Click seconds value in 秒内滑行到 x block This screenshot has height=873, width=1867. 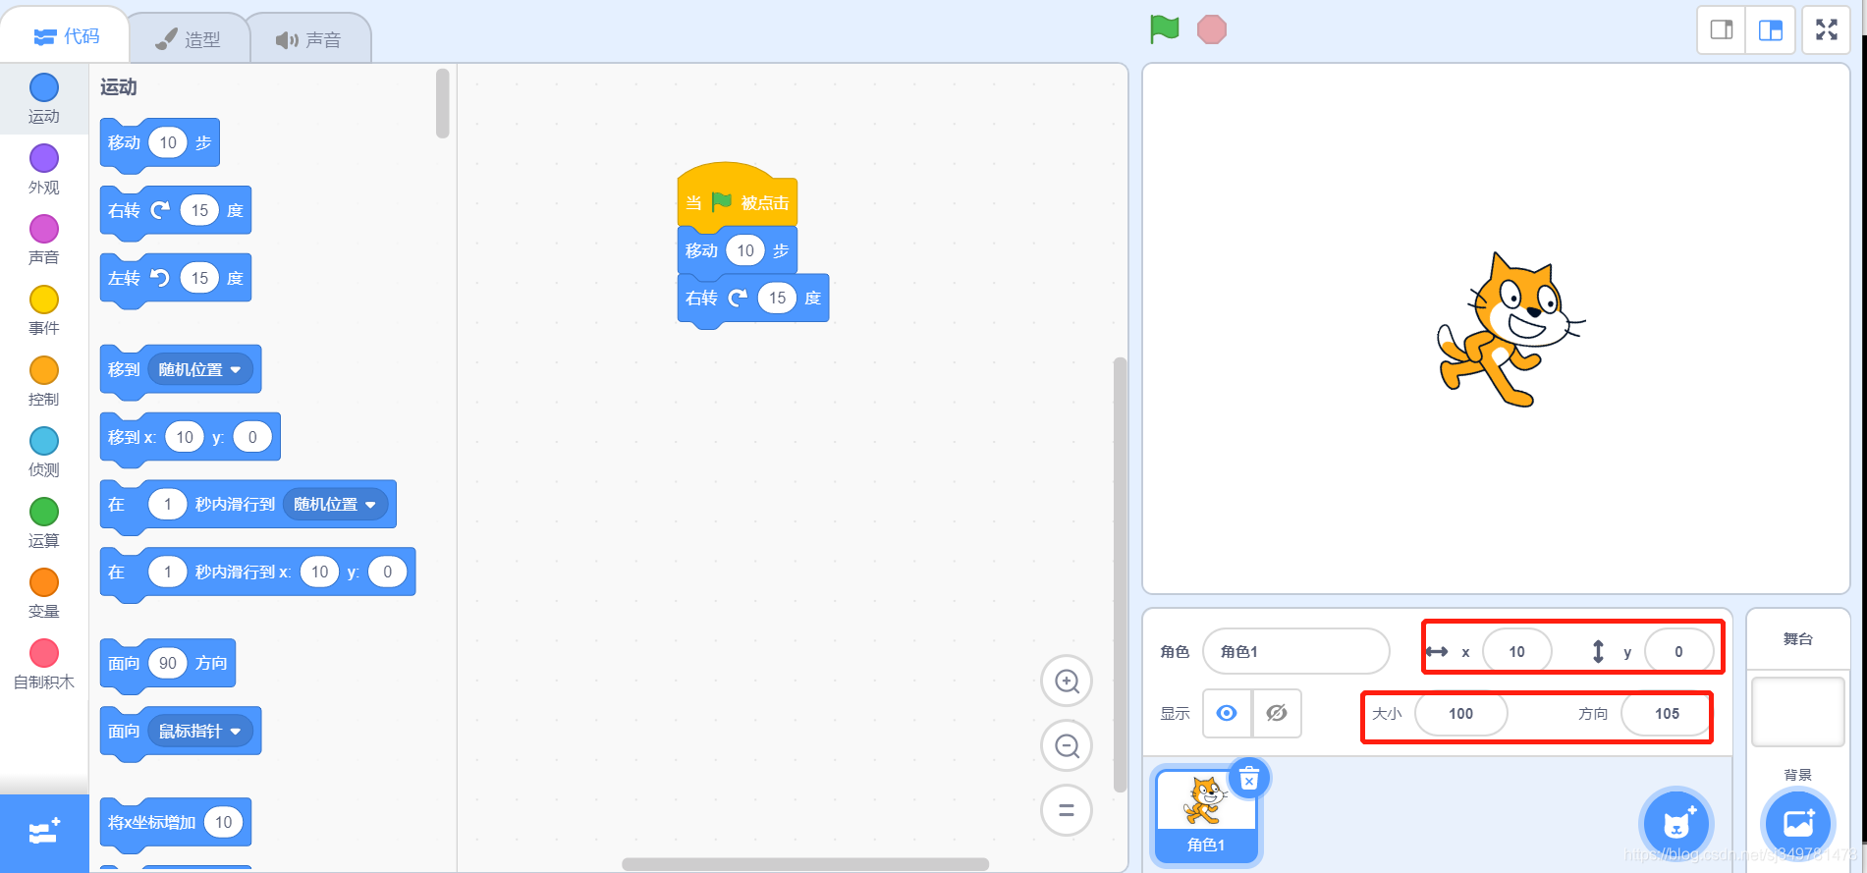click(x=167, y=572)
